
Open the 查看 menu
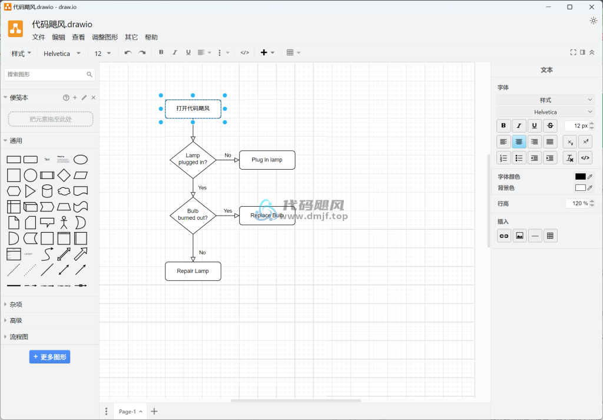(x=78, y=37)
